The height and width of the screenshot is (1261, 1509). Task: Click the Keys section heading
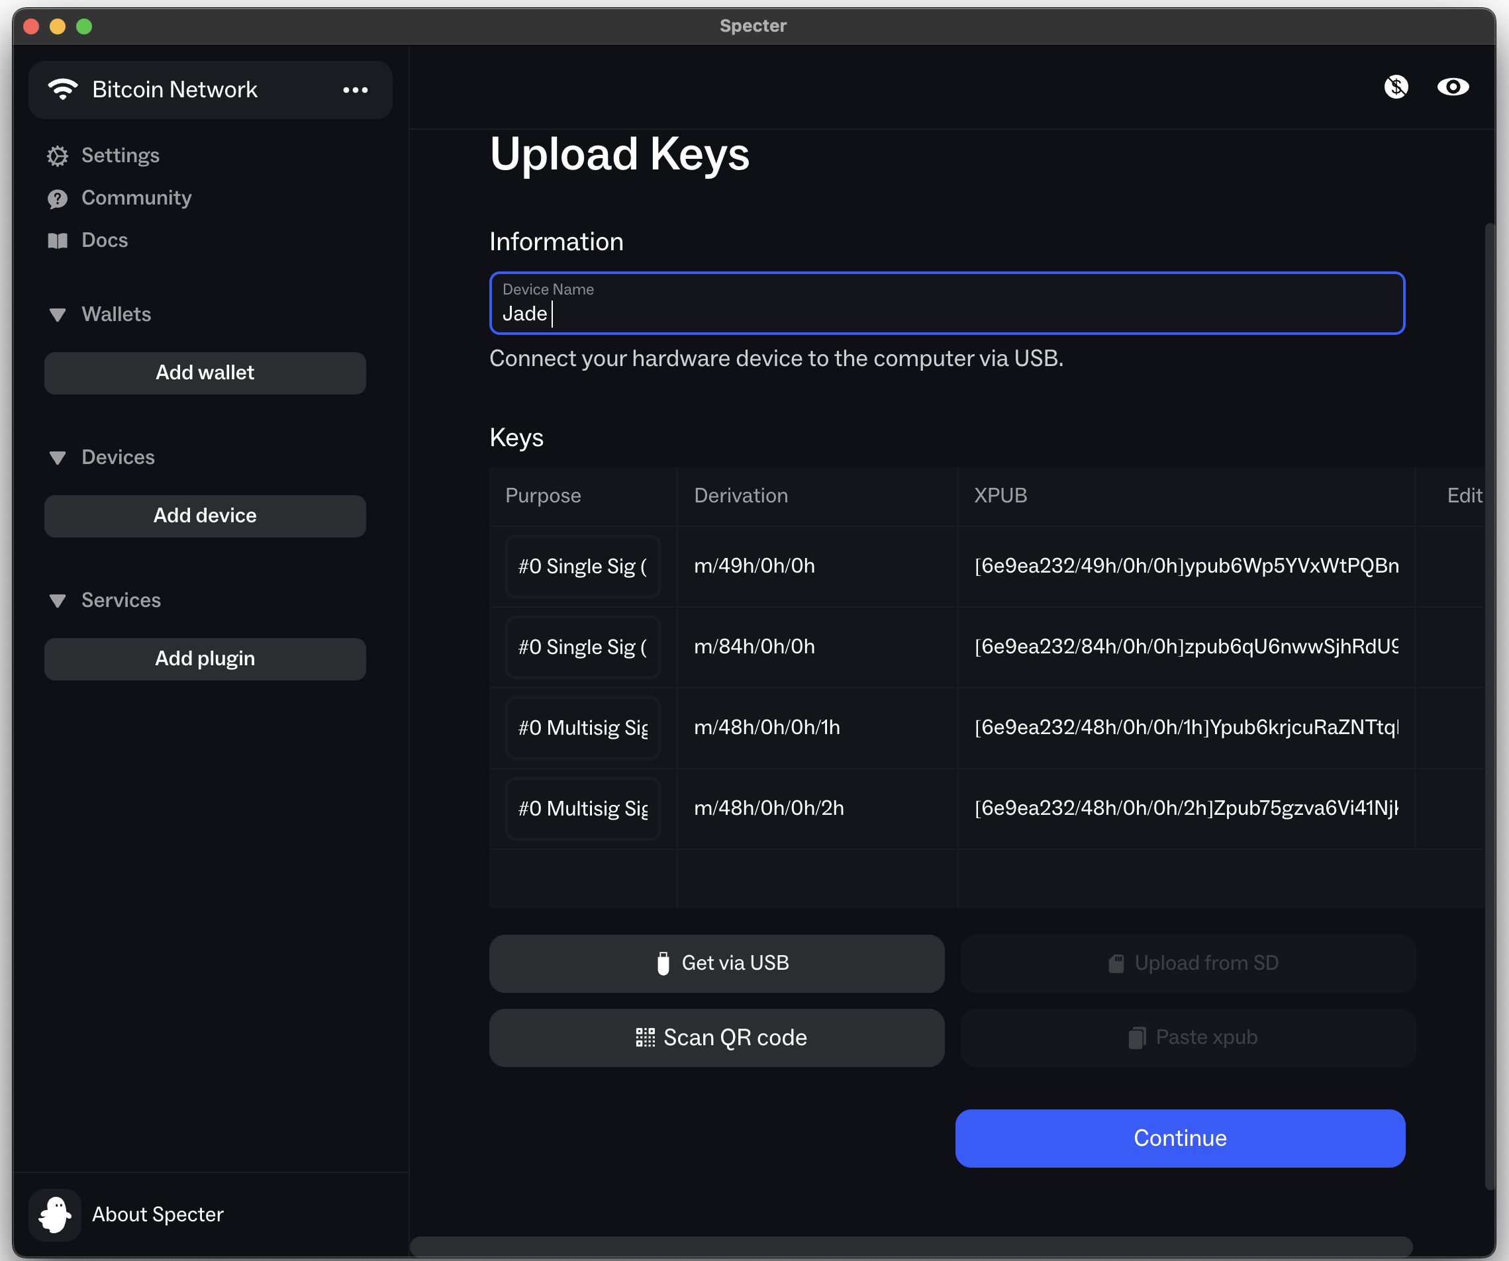click(516, 438)
